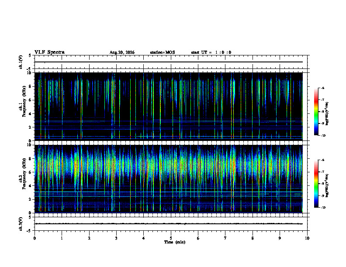
Task: Click the "8" kHz tick on ch.1 frequency axis
Action: [x=31, y=86]
